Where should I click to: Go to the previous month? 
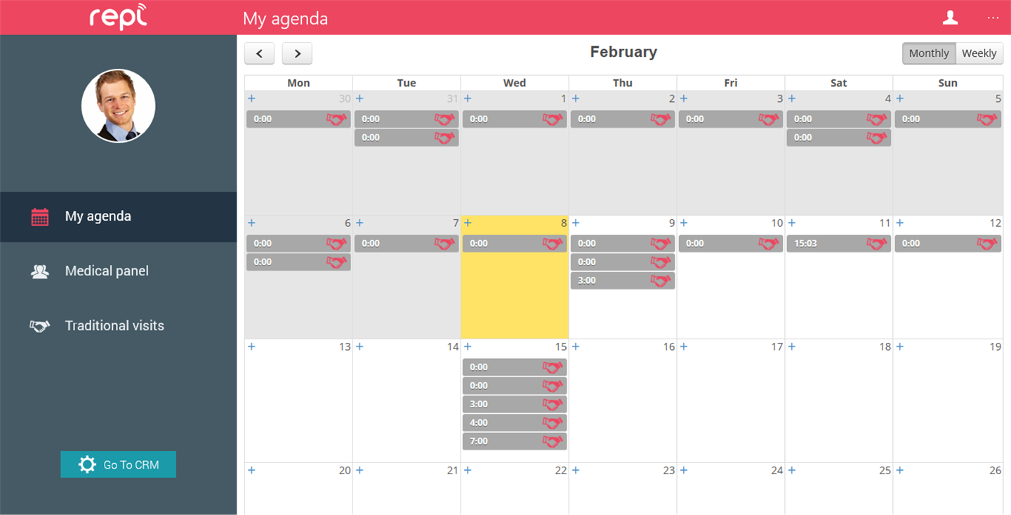(259, 53)
